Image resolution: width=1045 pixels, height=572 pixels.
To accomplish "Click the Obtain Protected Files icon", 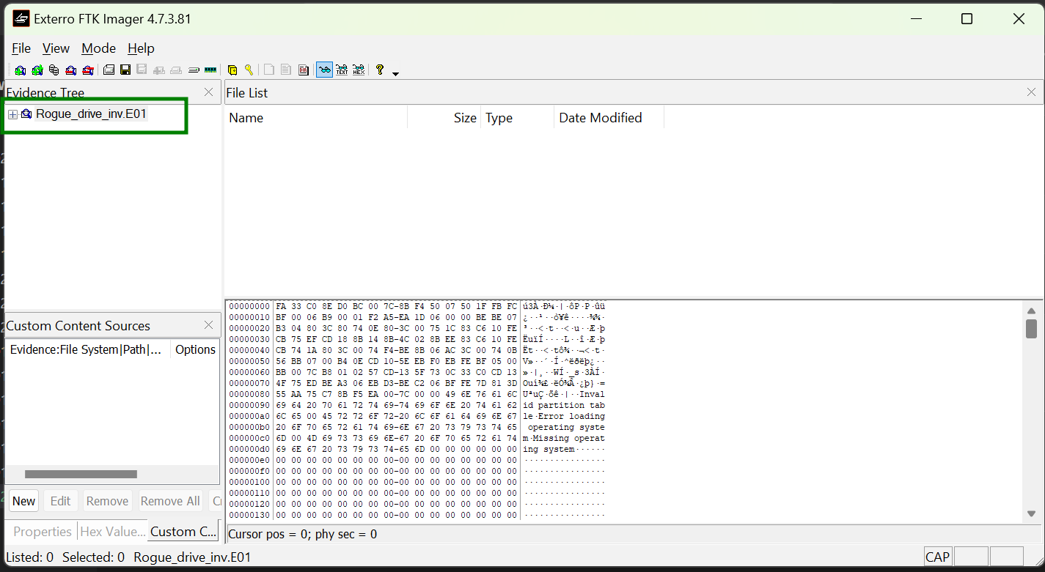I will [232, 70].
